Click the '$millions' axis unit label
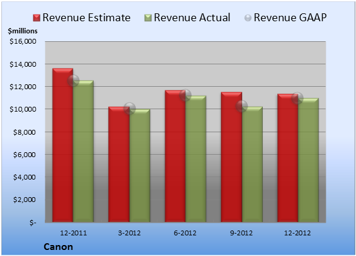Screen dimensions: 356x256 tap(23, 31)
